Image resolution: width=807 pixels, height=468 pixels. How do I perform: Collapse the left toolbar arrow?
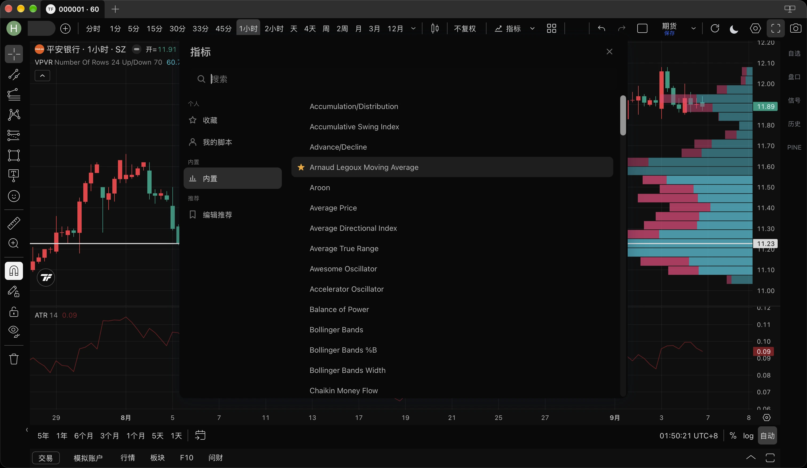pos(27,430)
